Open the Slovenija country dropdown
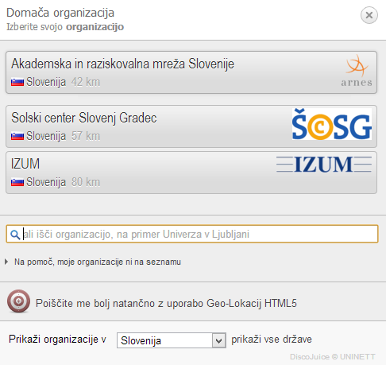The image size is (386, 365). [x=172, y=340]
